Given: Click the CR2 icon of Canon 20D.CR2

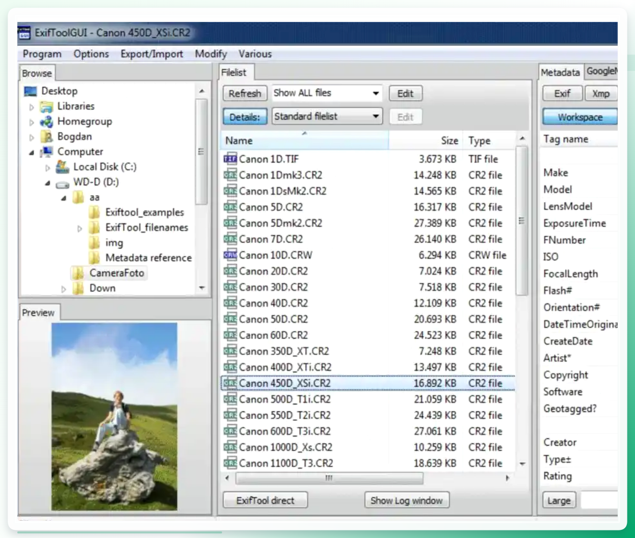Looking at the screenshot, I should tap(230, 271).
